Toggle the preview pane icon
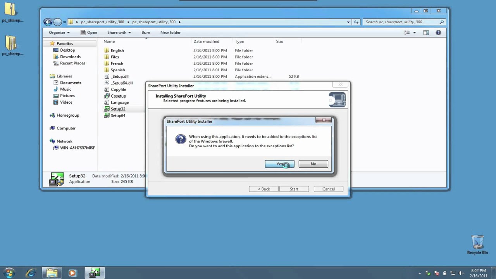496x279 pixels. [426, 33]
